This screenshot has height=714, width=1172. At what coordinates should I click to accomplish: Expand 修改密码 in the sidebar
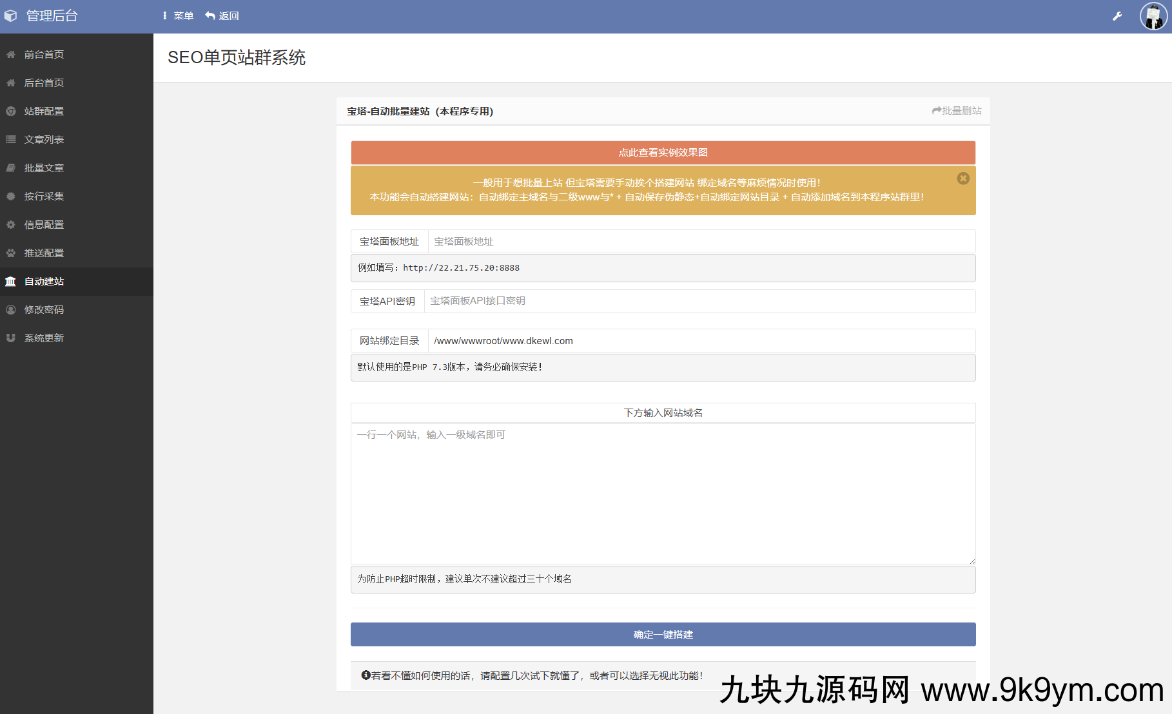point(43,309)
